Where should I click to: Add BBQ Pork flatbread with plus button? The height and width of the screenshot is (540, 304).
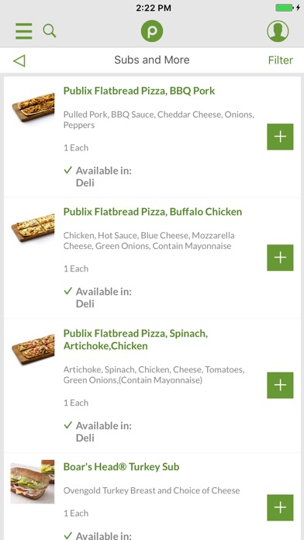click(x=280, y=137)
